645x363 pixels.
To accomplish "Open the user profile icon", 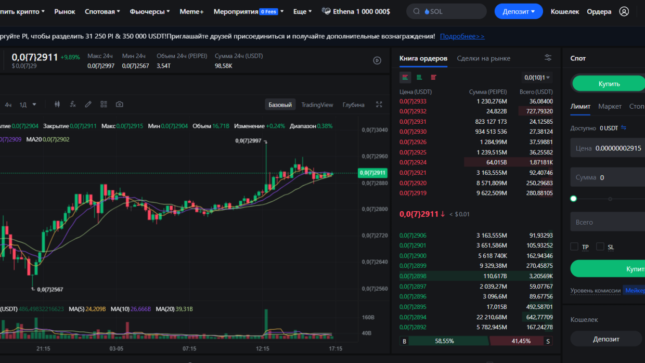I will (x=624, y=11).
